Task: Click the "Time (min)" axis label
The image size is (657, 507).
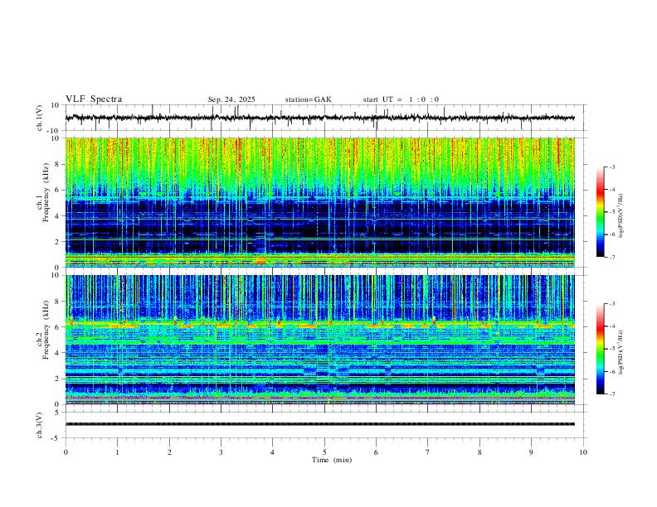Action: [332, 460]
